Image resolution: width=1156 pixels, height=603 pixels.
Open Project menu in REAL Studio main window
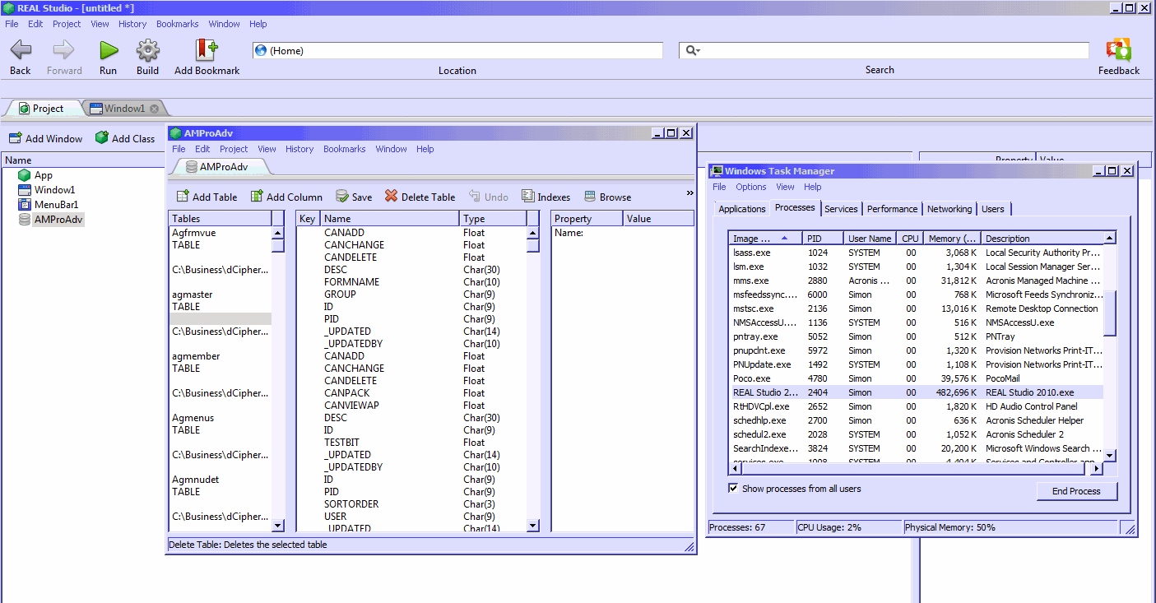pos(67,24)
